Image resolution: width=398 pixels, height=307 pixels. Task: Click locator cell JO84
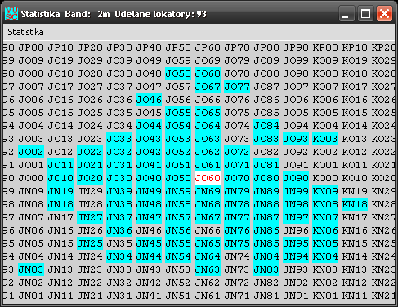(266, 126)
